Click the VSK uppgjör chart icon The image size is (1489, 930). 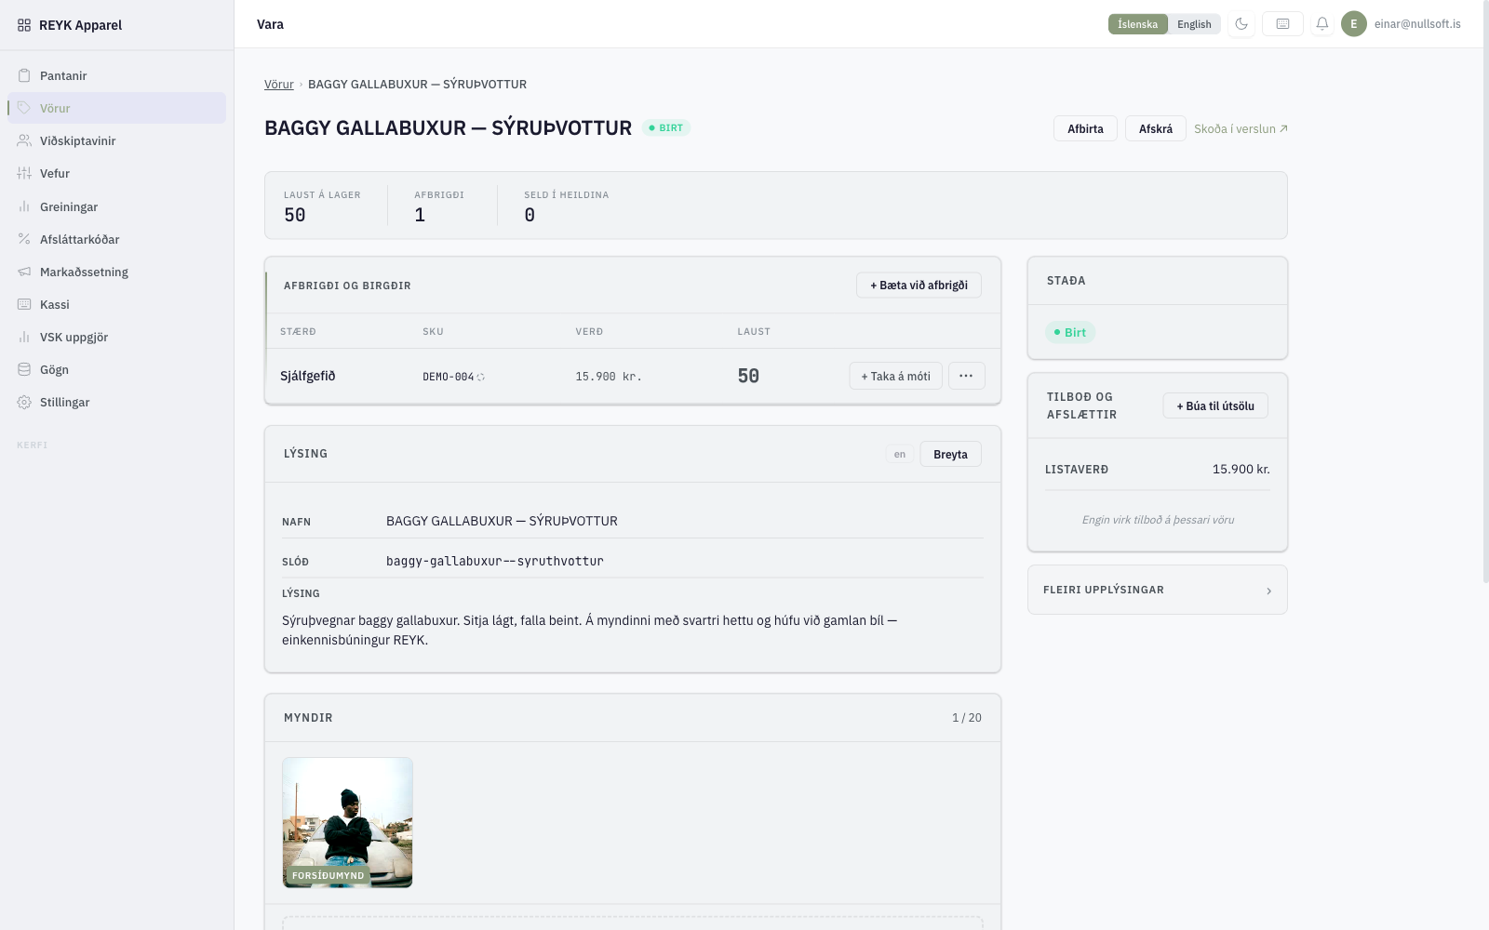pyautogui.click(x=24, y=337)
